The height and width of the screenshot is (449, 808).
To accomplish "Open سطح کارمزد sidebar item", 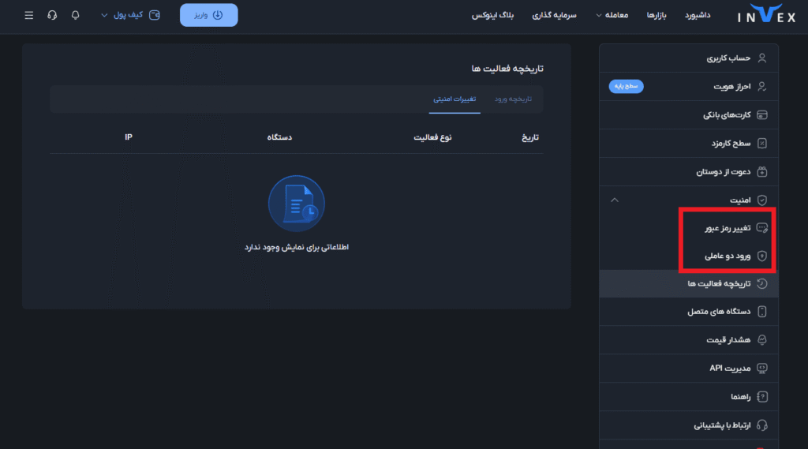I will coord(688,143).
